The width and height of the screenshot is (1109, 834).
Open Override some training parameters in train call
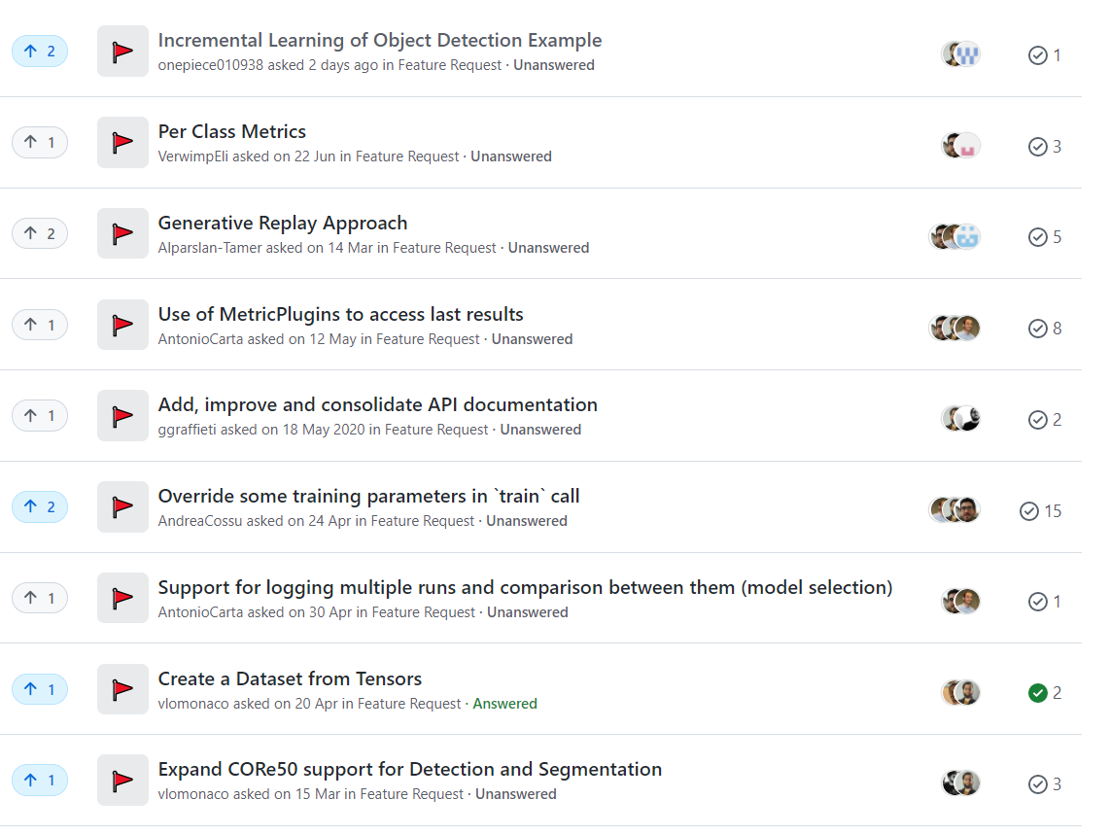[x=368, y=496]
